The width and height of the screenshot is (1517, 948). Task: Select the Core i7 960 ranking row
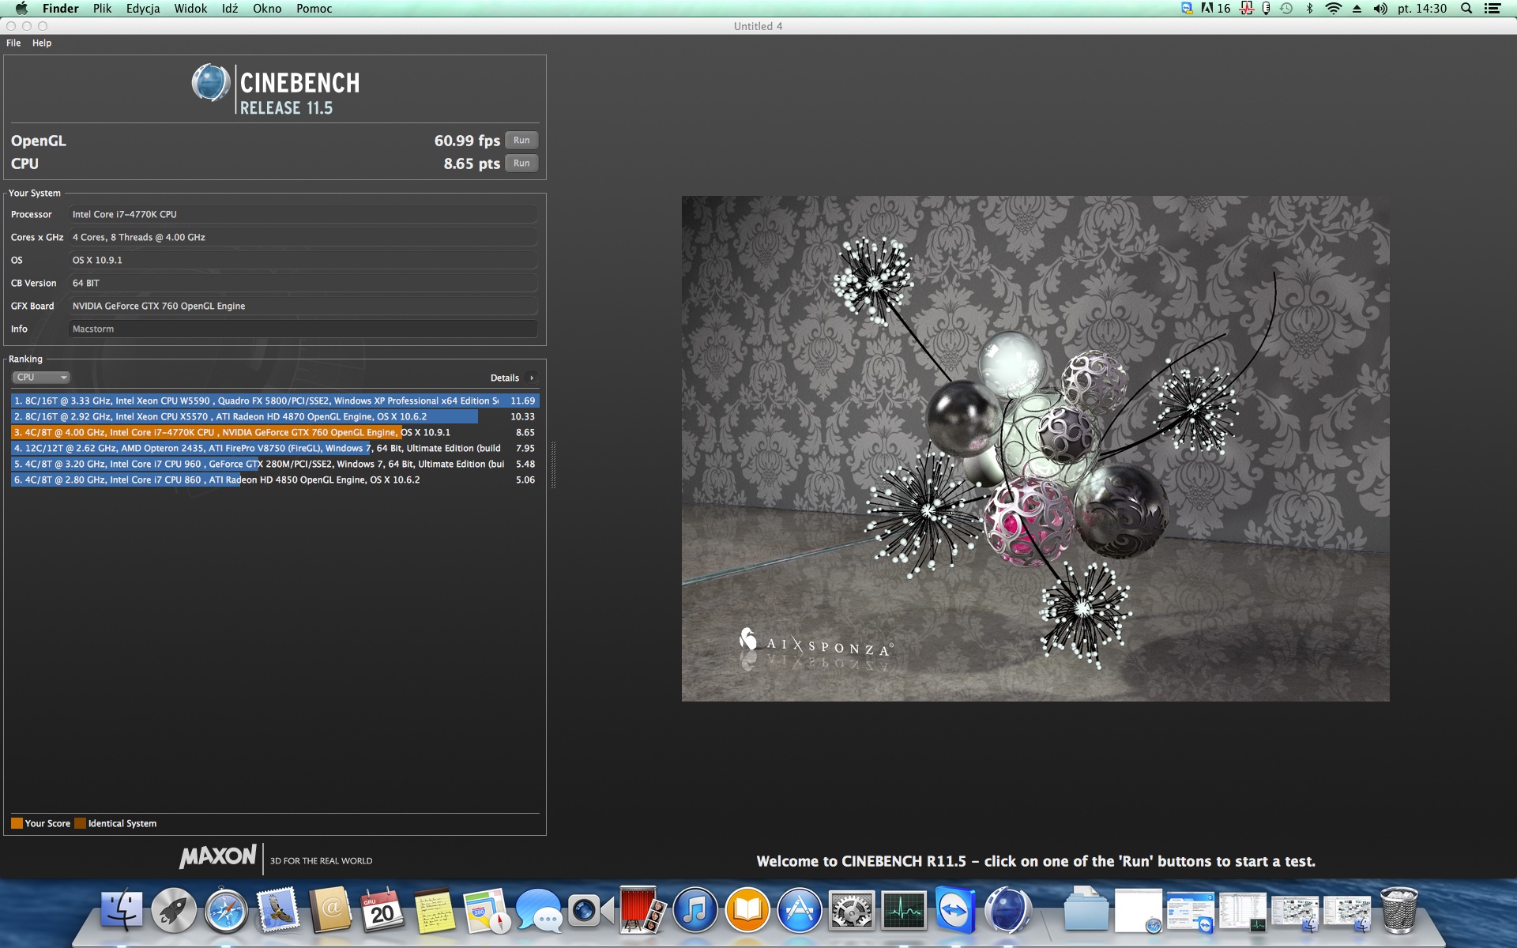275,465
